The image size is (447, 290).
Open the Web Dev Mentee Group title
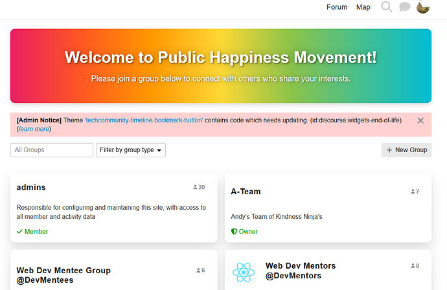(63, 275)
